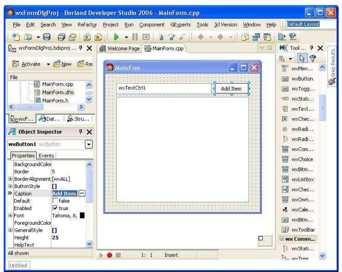Click the Add Item button on form
Image resolution: width=342 pixels, height=272 pixels.
pos(231,88)
